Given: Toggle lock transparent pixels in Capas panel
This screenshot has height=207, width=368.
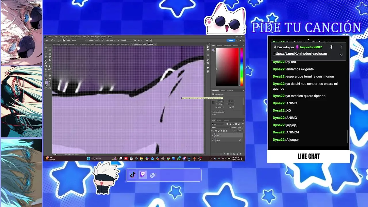Looking at the screenshot, I should (216, 131).
